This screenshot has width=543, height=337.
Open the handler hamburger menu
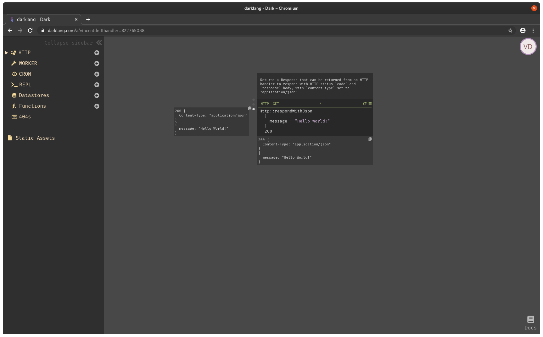pyautogui.click(x=370, y=104)
